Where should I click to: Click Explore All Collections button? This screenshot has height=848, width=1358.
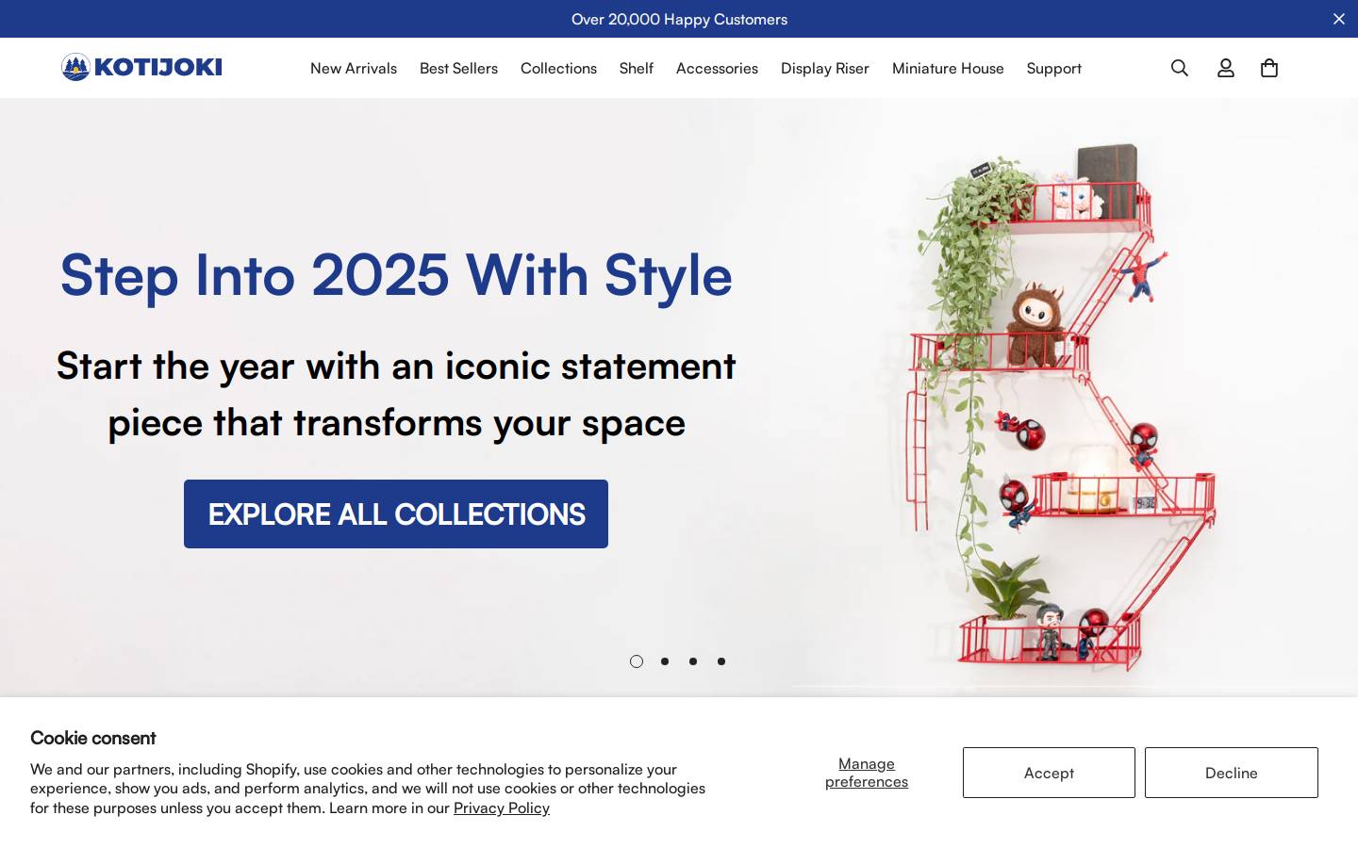(396, 514)
